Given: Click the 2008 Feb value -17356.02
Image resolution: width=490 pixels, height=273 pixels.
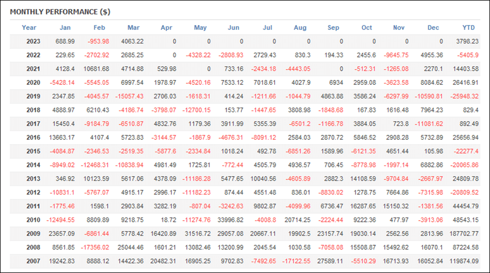Looking at the screenshot, I should pyautogui.click(x=95, y=247).
